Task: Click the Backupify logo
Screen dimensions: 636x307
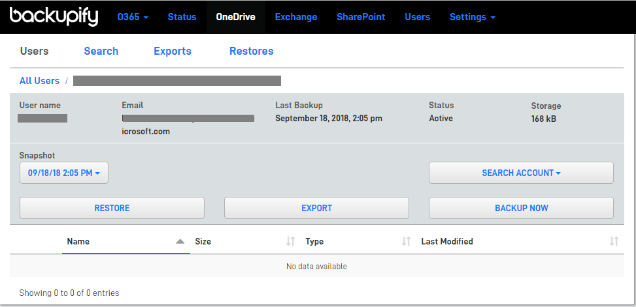Action: coord(54,17)
